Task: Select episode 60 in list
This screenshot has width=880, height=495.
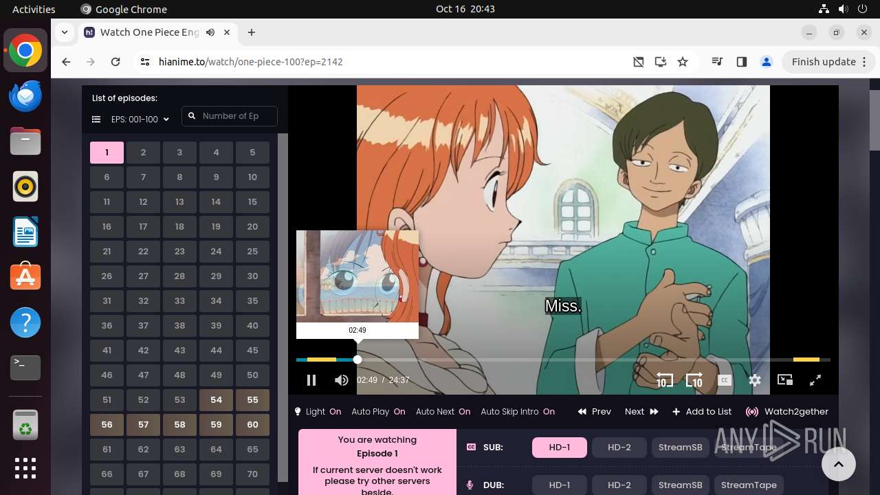Action: 252,425
